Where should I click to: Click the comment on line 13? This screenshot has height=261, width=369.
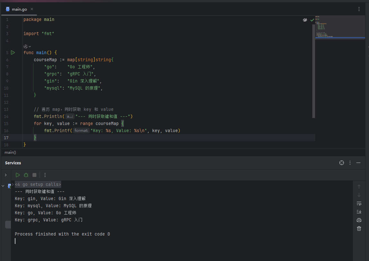pyautogui.click(x=74, y=109)
